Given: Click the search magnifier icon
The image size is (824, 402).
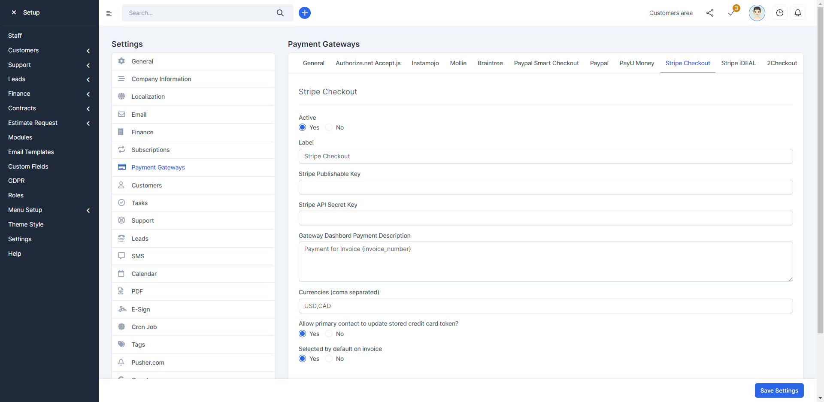Looking at the screenshot, I should (280, 13).
